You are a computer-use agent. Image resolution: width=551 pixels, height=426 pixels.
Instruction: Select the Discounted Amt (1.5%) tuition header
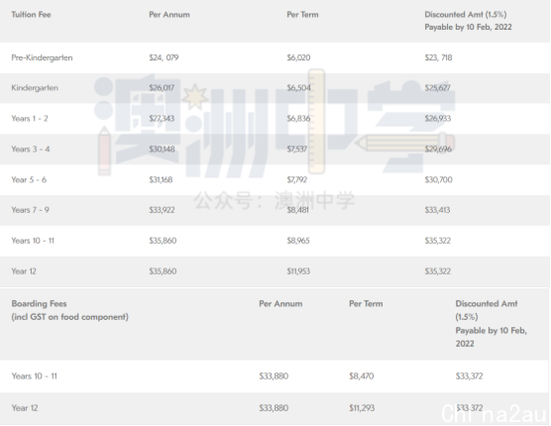coord(468,21)
